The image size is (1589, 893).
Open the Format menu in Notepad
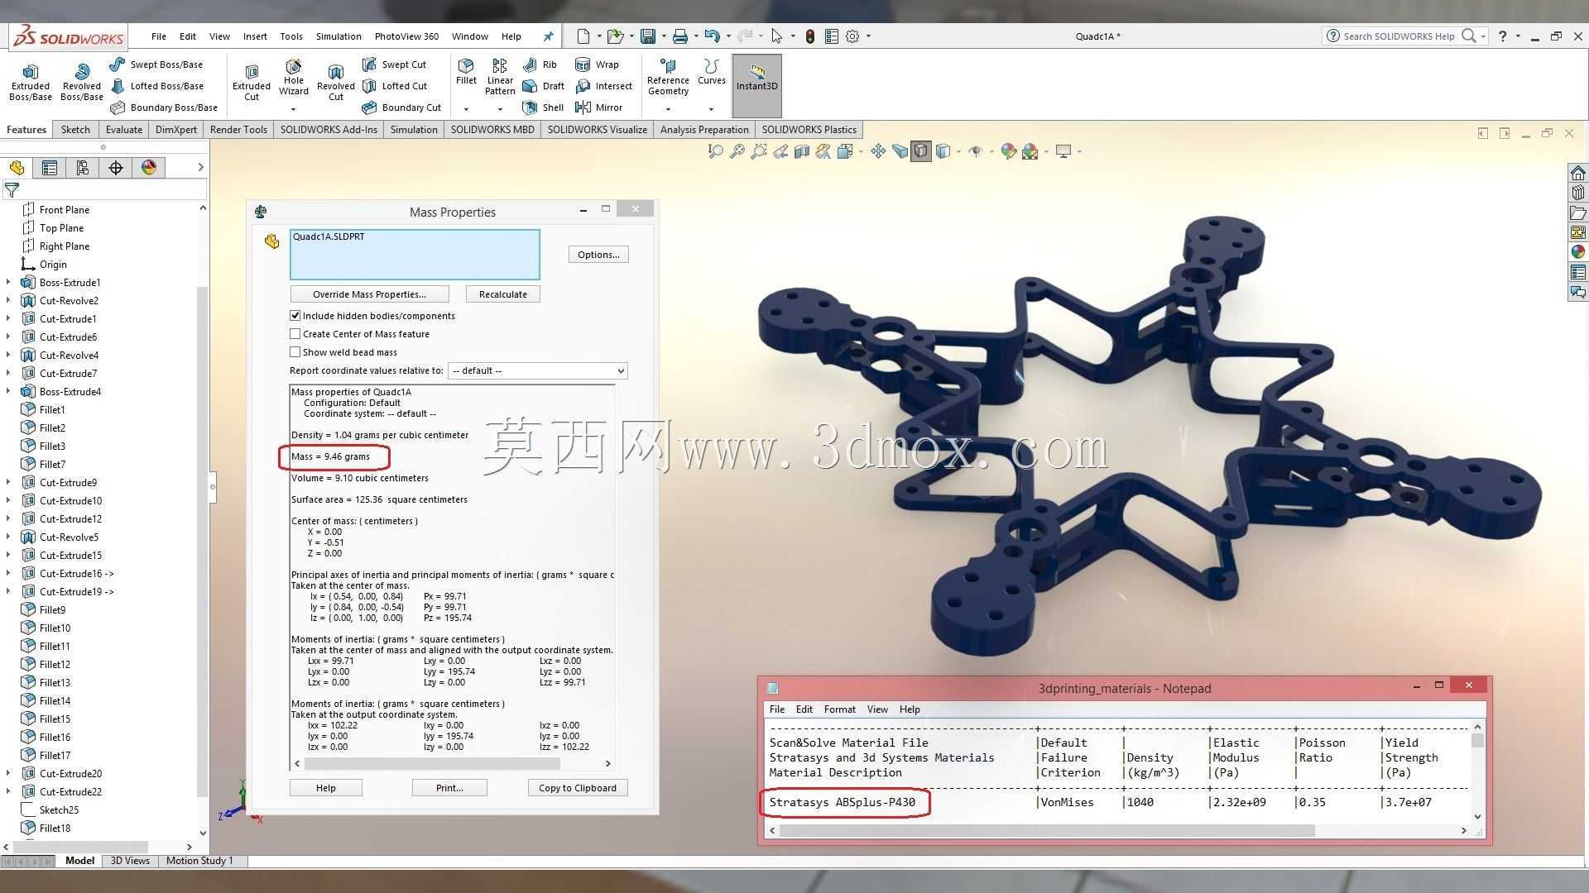(839, 709)
